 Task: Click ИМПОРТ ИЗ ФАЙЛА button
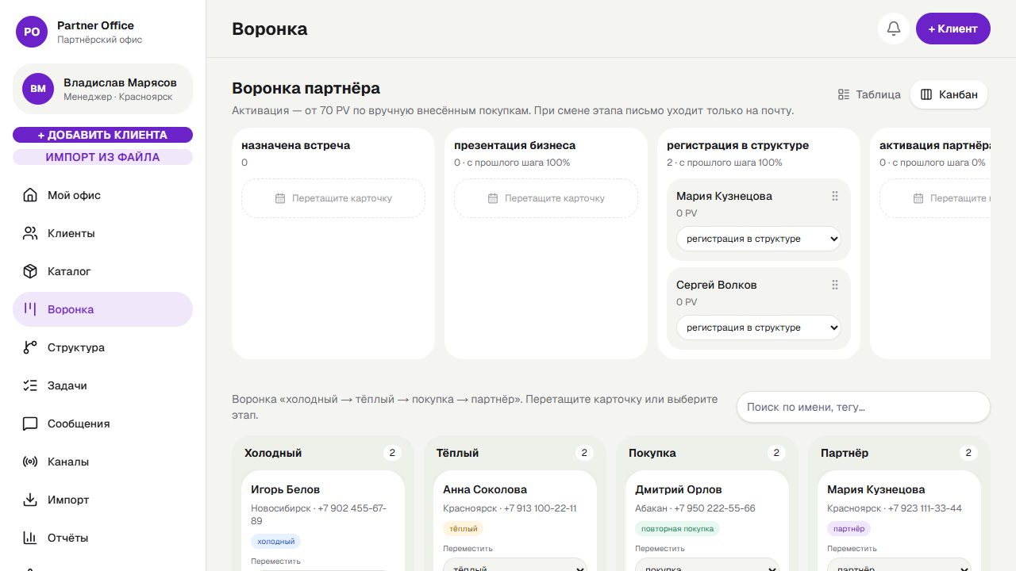tap(102, 157)
